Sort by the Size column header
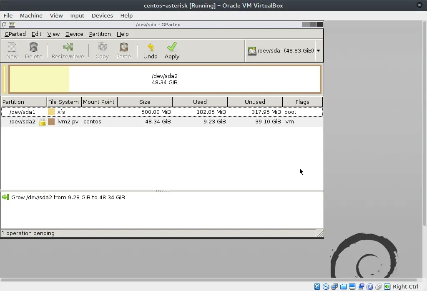 click(x=145, y=102)
